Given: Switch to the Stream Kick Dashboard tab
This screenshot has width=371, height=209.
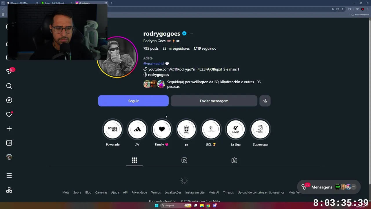Looking at the screenshot, I should 57,3.
